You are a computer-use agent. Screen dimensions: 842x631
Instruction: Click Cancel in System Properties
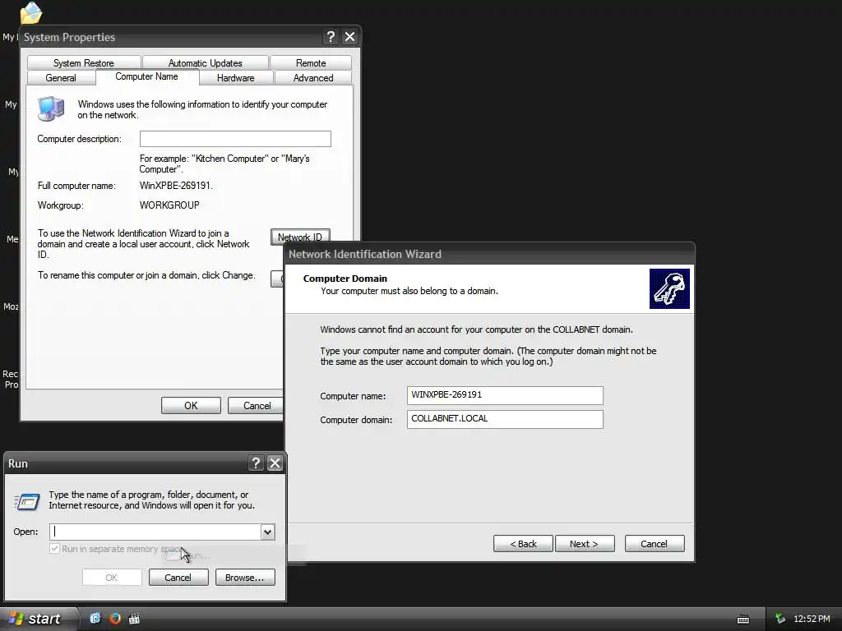pos(257,406)
